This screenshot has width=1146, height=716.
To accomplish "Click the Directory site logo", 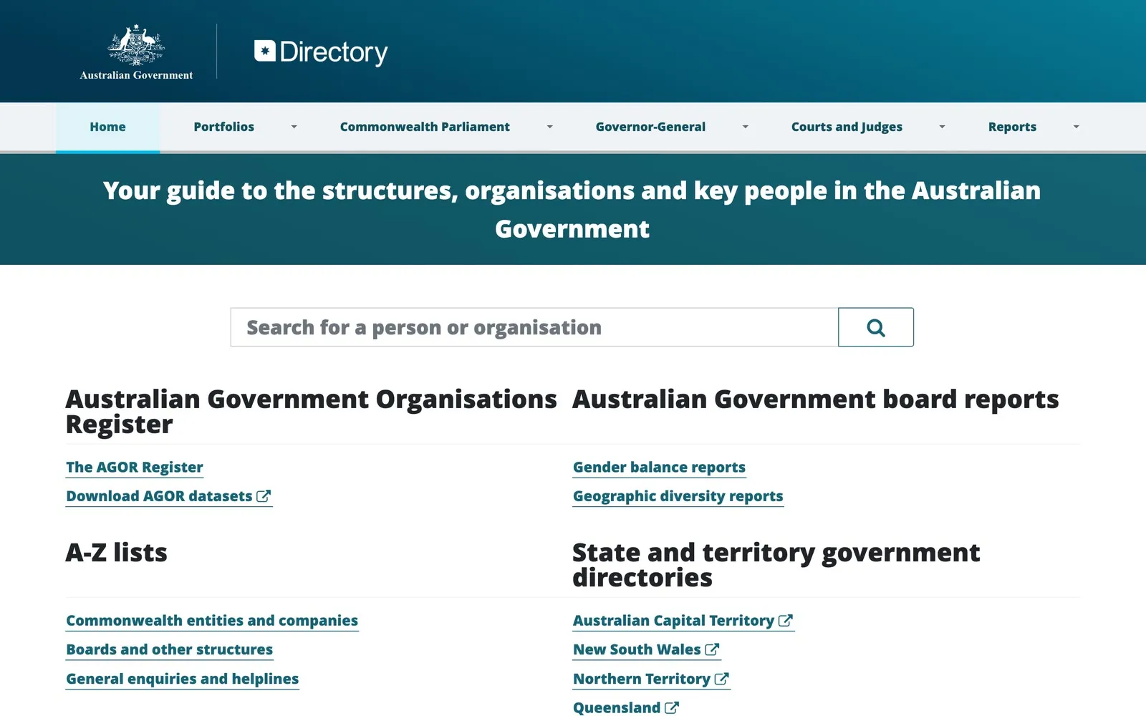I will pyautogui.click(x=321, y=52).
